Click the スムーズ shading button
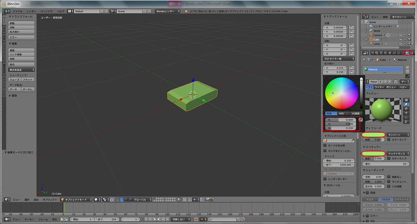The width and height of the screenshot is (417, 224). (x=14, y=79)
